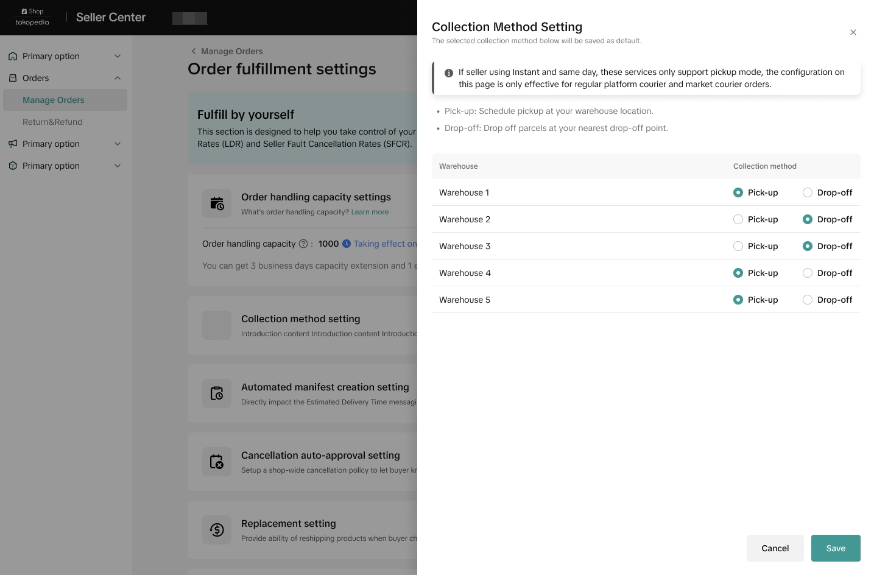This screenshot has width=874, height=575.
Task: Click the megaphone icon in sidebar
Action: pyautogui.click(x=13, y=144)
